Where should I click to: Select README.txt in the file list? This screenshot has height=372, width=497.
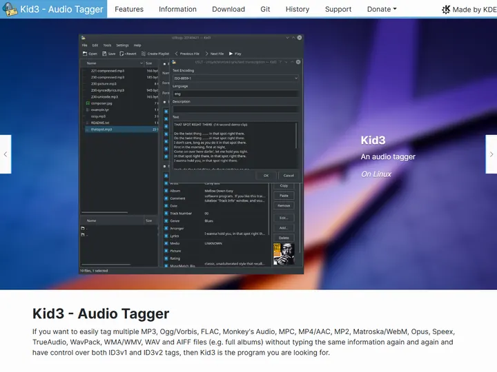click(121, 123)
